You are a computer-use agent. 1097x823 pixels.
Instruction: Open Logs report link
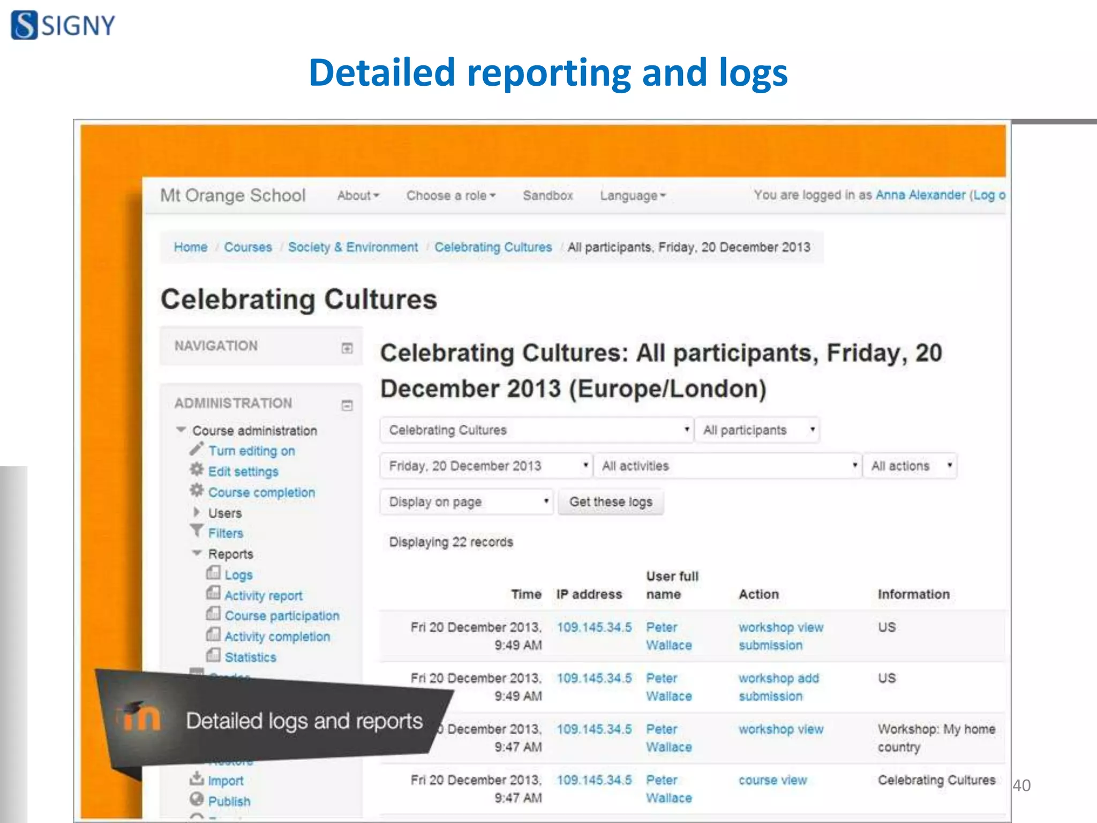click(238, 575)
